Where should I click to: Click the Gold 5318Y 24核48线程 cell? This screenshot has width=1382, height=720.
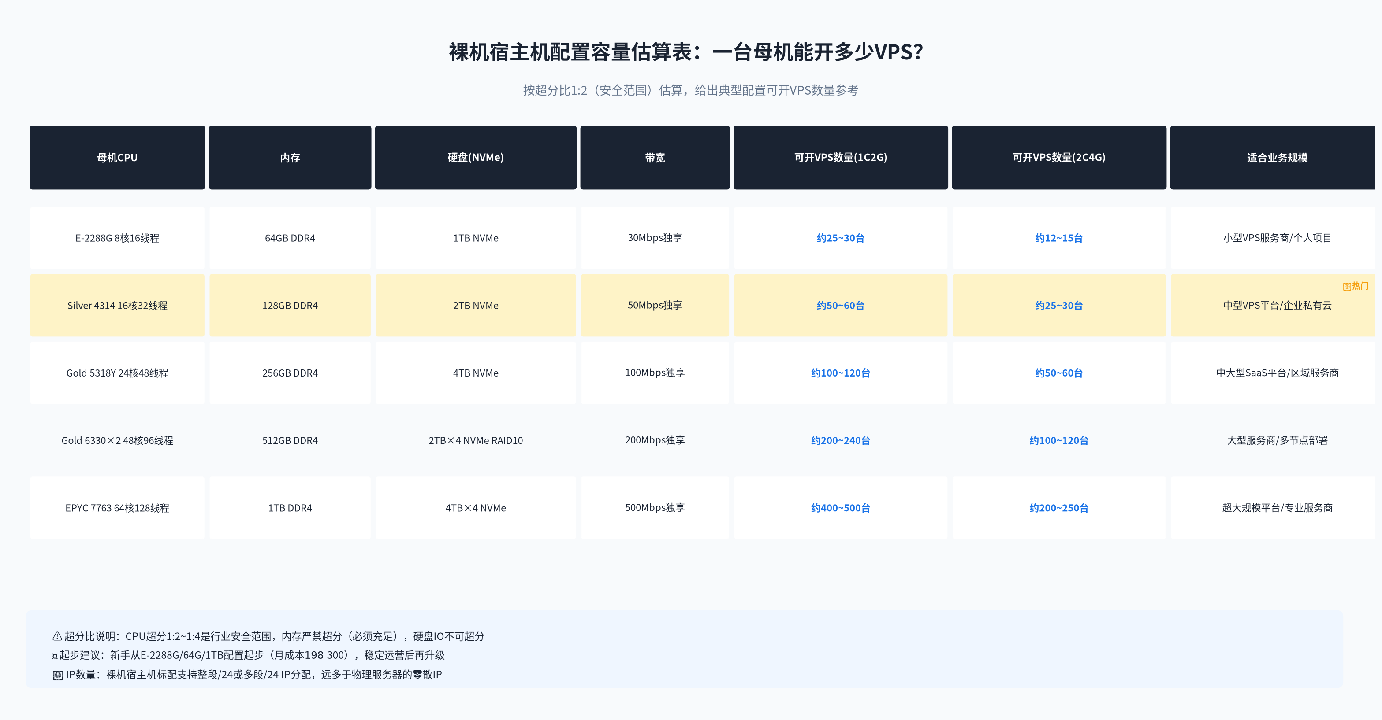point(117,373)
